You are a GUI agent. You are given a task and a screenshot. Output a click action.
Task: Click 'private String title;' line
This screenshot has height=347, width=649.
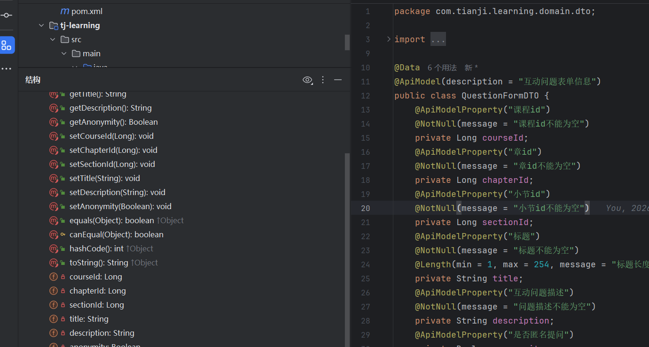(469, 279)
